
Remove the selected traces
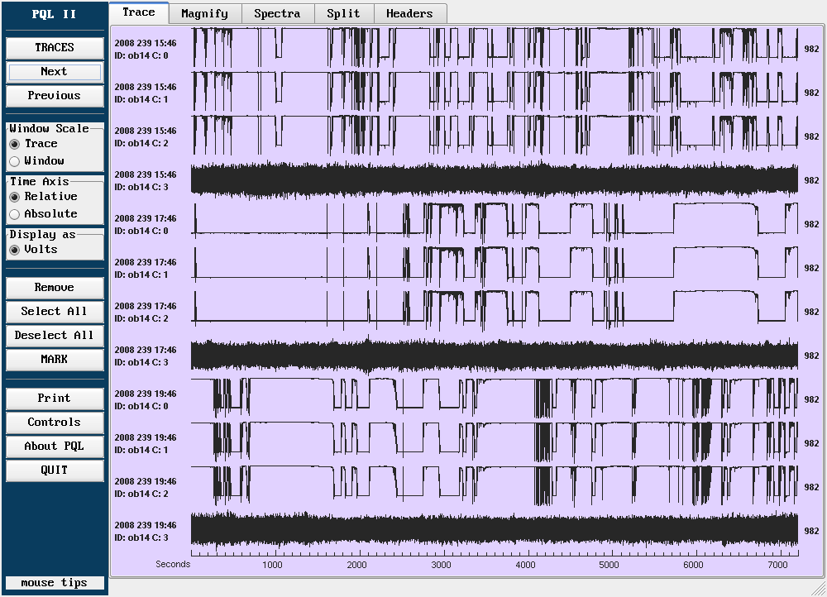tap(55, 288)
